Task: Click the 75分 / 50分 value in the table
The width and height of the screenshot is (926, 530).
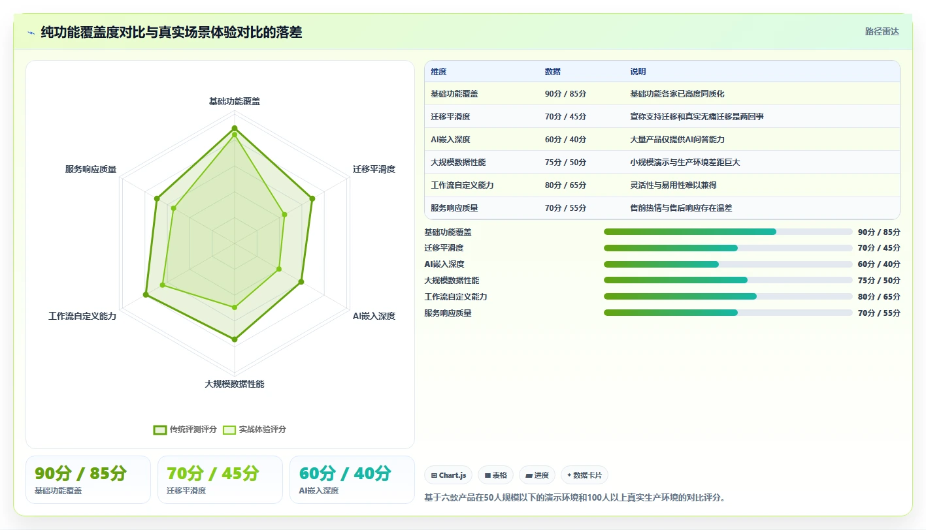Action: pos(565,163)
